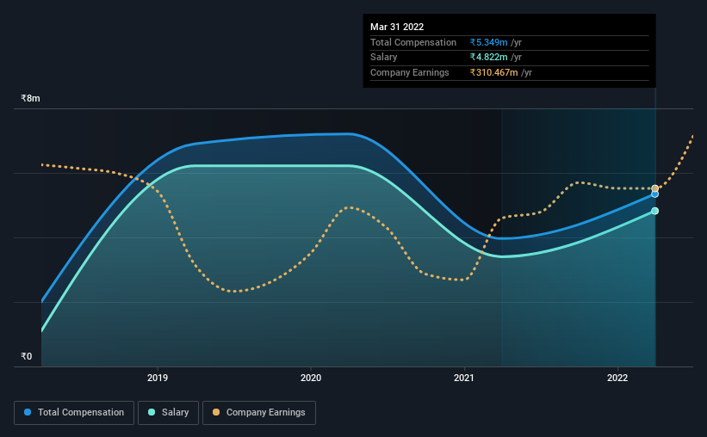Toggle the Salary legend button
This screenshot has height=437, width=707.
point(168,413)
